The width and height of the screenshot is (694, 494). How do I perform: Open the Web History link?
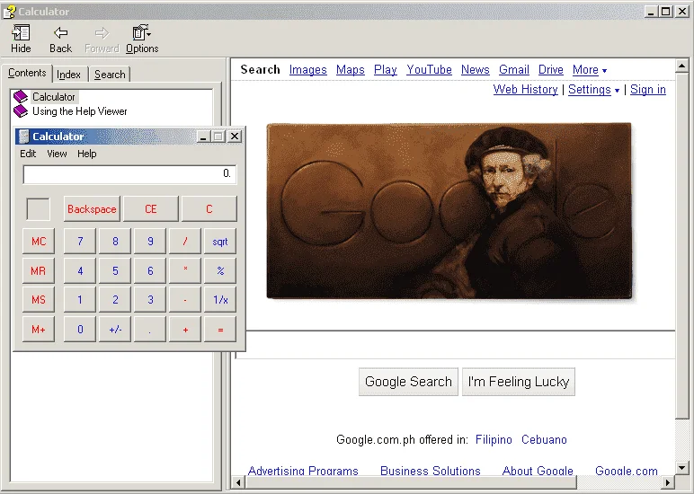(525, 89)
